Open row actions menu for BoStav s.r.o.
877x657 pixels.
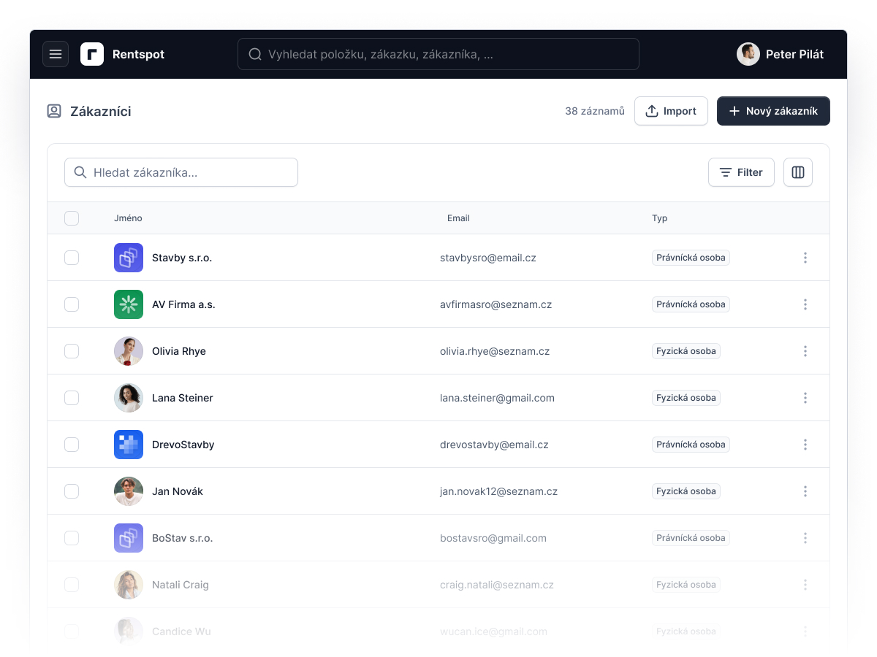(805, 538)
